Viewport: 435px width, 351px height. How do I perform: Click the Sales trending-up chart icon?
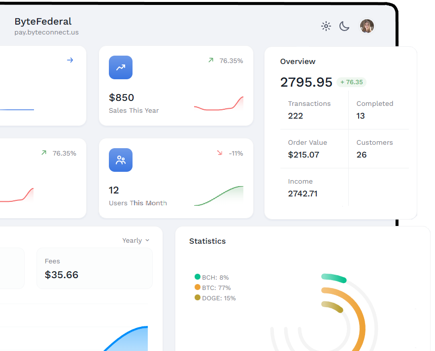tap(121, 67)
